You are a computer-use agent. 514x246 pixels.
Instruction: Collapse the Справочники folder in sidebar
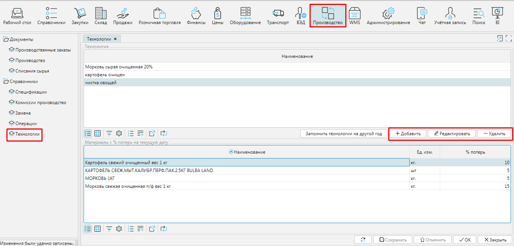click(x=6, y=81)
